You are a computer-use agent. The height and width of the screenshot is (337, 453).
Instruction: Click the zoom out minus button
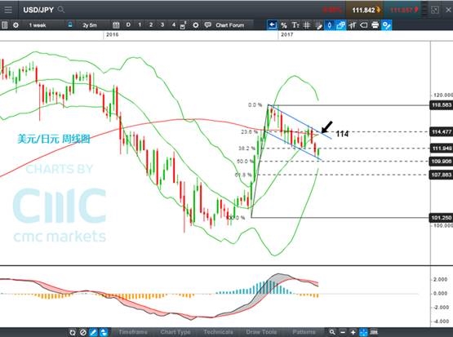point(342,332)
